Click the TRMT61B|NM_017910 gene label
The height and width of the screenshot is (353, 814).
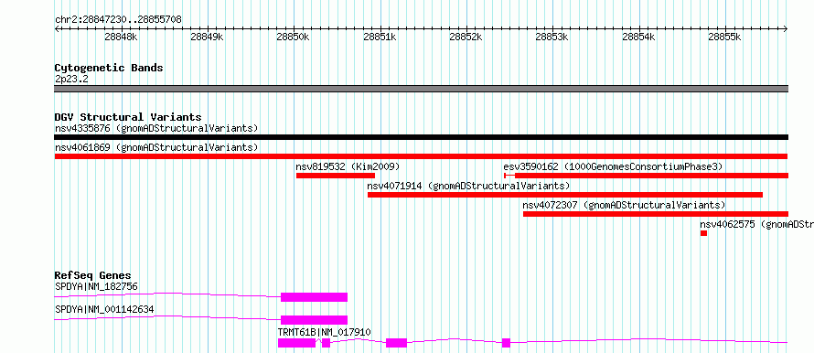tap(325, 332)
